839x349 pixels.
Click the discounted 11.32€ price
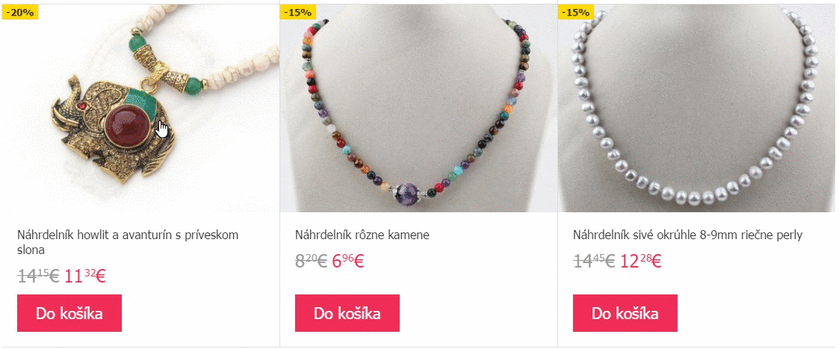click(85, 277)
